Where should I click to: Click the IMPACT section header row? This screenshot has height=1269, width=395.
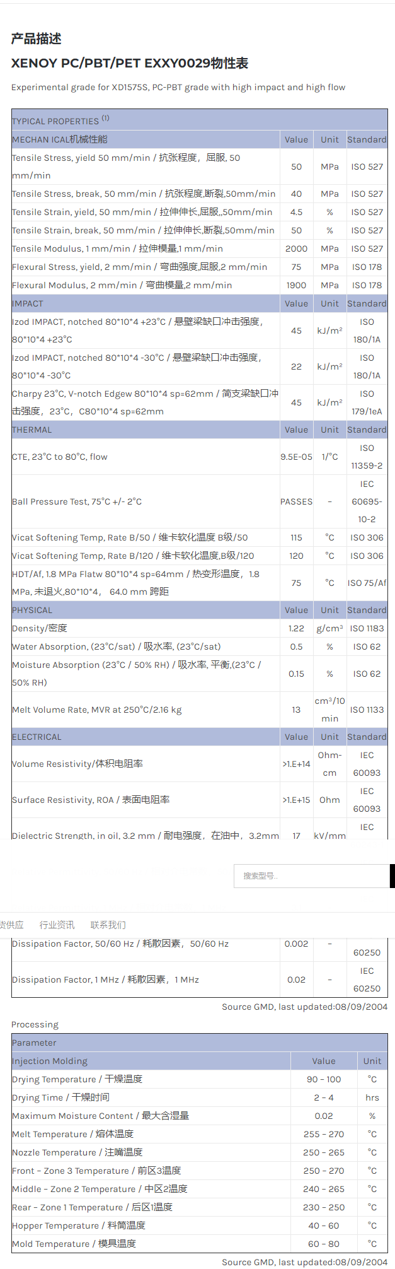[28, 303]
